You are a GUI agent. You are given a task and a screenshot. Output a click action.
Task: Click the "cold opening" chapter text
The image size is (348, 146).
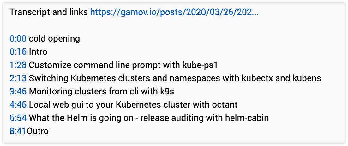click(x=54, y=39)
